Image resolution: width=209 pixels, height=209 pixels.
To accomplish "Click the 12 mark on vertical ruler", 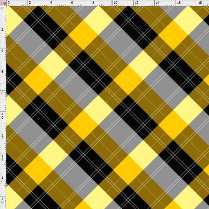I will pos(2,137).
